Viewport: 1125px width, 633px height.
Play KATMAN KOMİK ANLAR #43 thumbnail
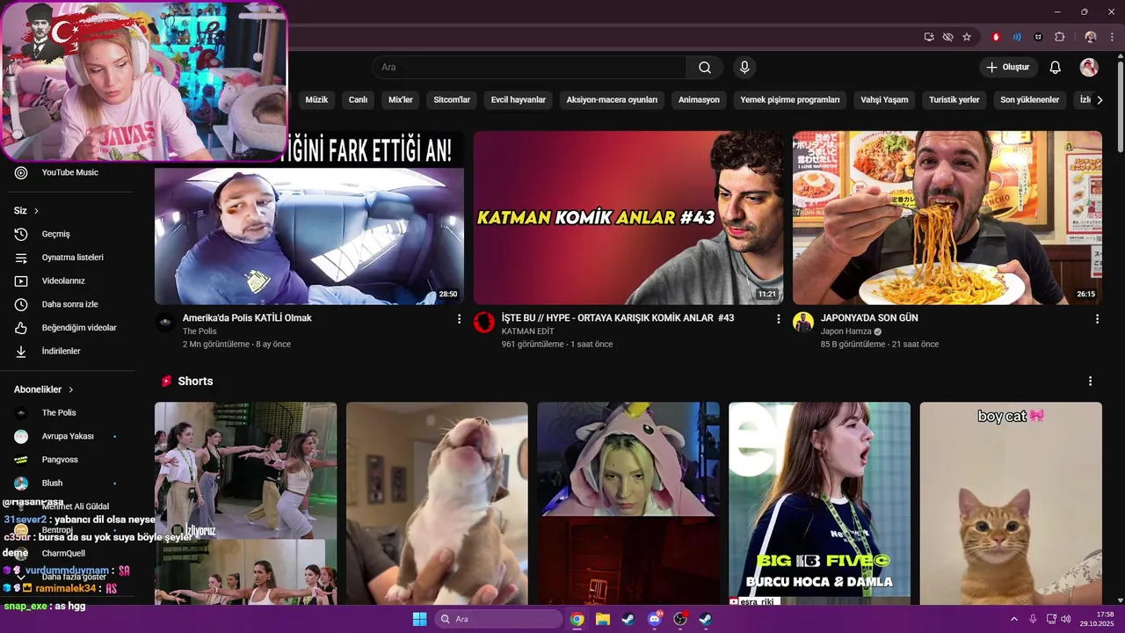(628, 218)
